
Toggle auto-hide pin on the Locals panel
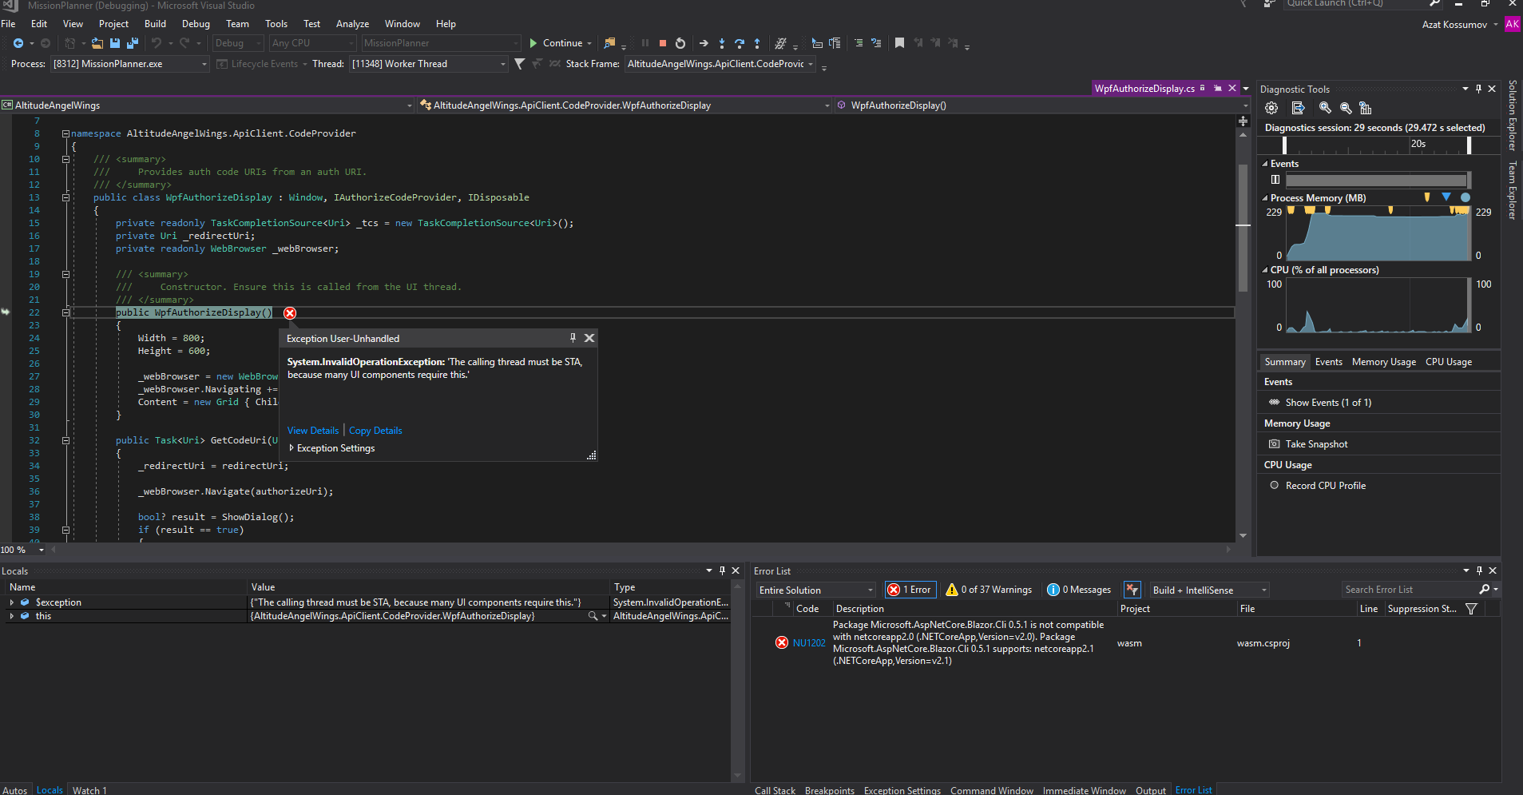tap(722, 570)
